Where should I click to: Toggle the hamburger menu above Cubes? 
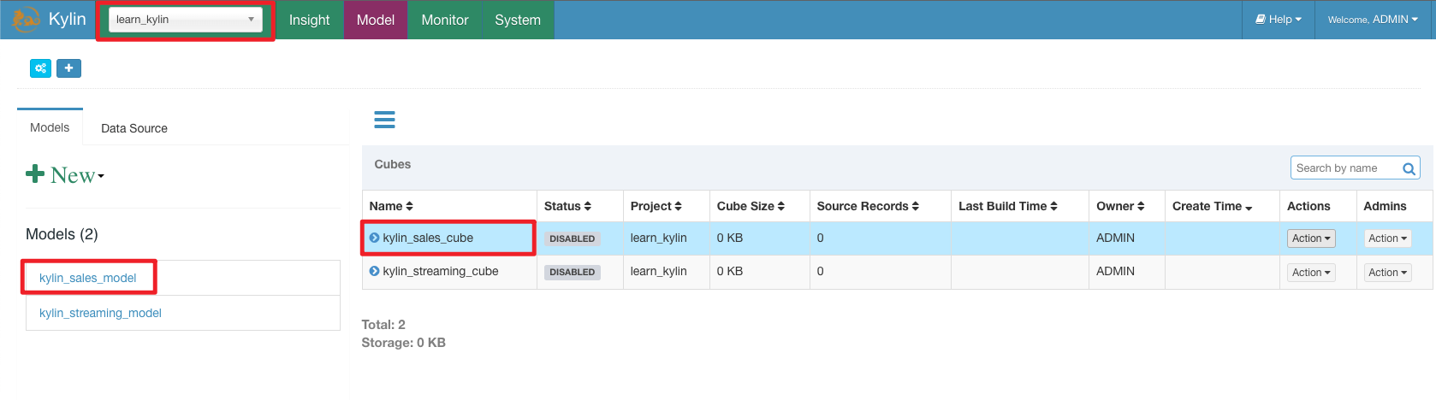click(x=384, y=120)
